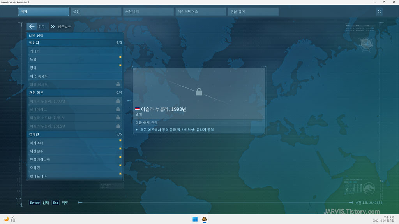Screen dimensions: 399x224
Task: Open the Windows Start button
Action: (x=195, y=219)
